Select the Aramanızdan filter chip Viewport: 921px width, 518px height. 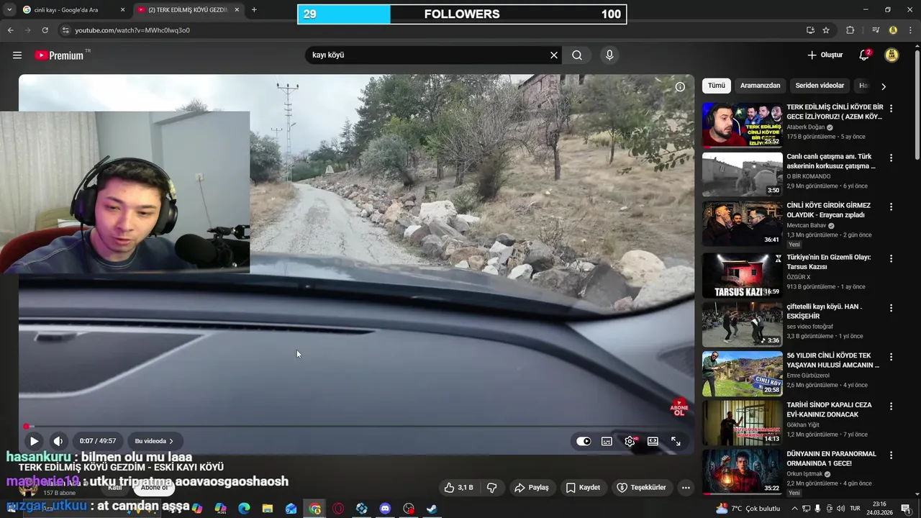coord(760,86)
